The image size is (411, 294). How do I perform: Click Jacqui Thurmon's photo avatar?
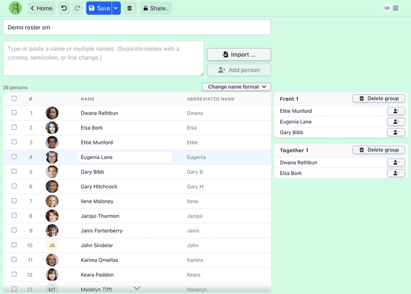(52, 216)
